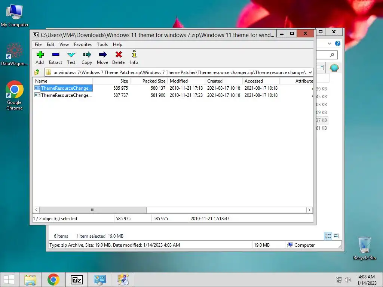Sort by the Size column header
383x287 pixels.
[111, 81]
